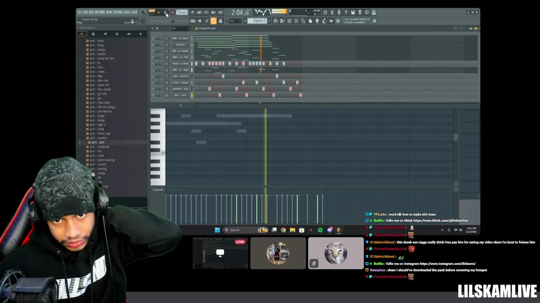This screenshot has height=303, width=540.
Task: Click the download/export icon at toolbar end
Action: (x=374, y=12)
